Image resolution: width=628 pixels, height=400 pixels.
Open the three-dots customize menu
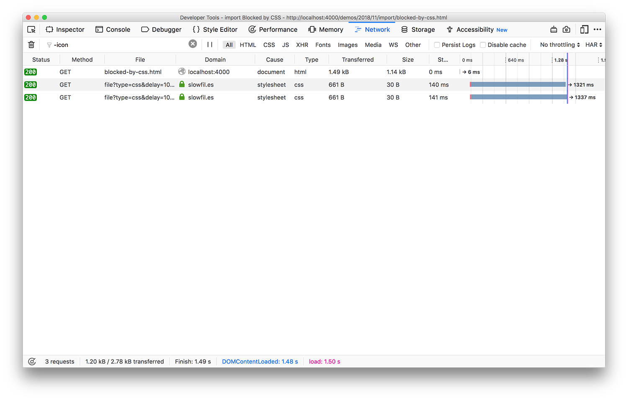[x=597, y=29]
